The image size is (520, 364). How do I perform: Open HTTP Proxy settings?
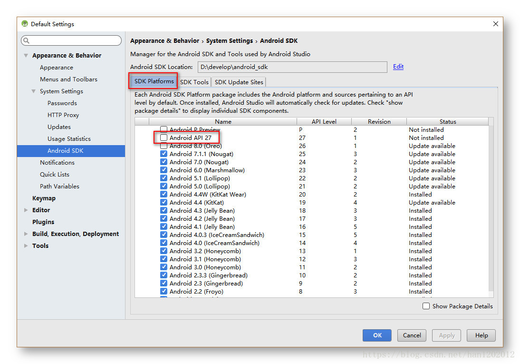pos(63,115)
